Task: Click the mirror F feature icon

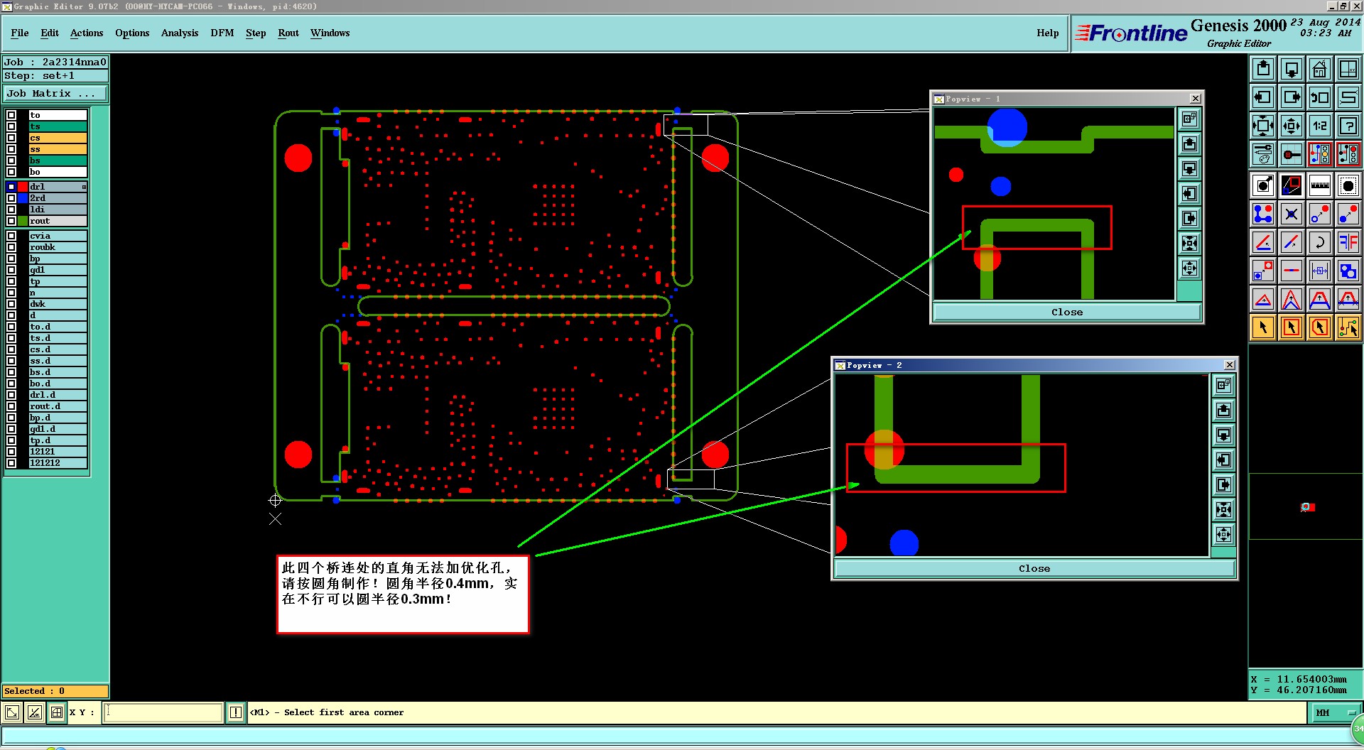Action: point(1348,242)
